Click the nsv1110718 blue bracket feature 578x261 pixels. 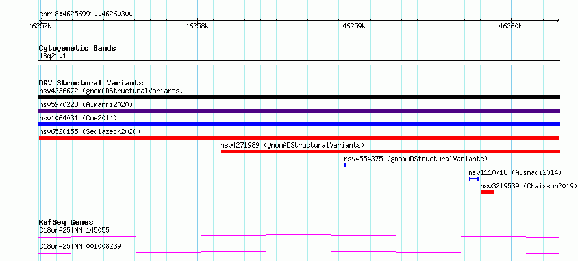click(x=473, y=179)
